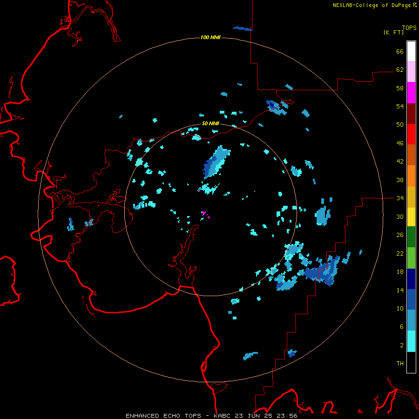Pick the bright red legend color segment

point(411,134)
